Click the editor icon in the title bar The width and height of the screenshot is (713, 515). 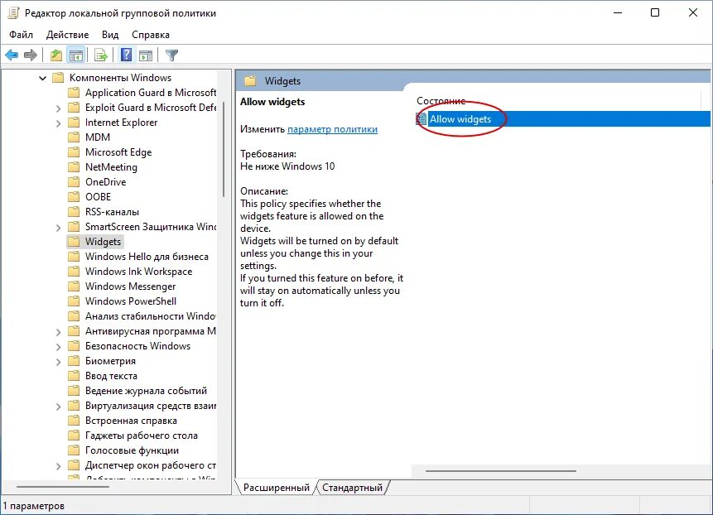(13, 12)
